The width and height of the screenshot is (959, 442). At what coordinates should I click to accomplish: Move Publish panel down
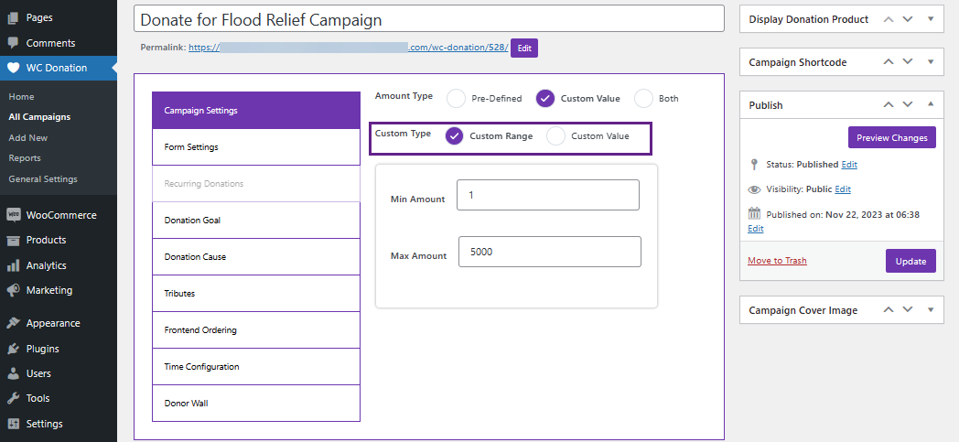pos(909,105)
